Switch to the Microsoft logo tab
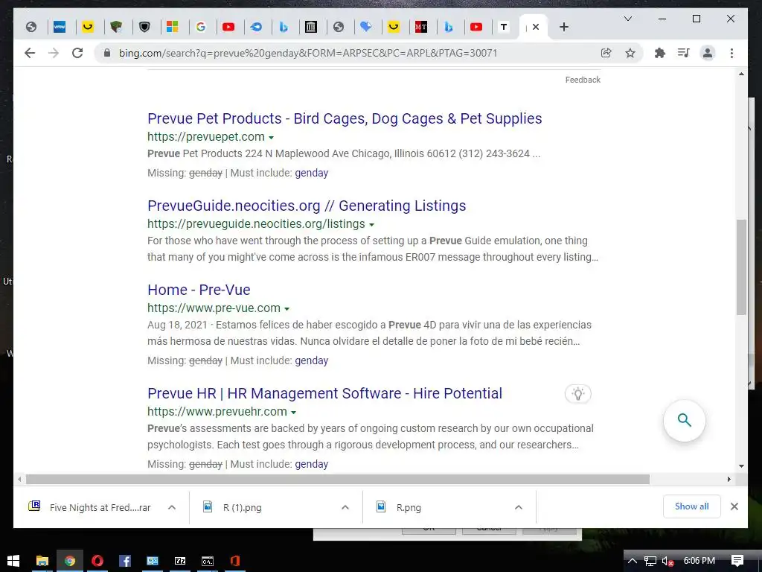 173,28
